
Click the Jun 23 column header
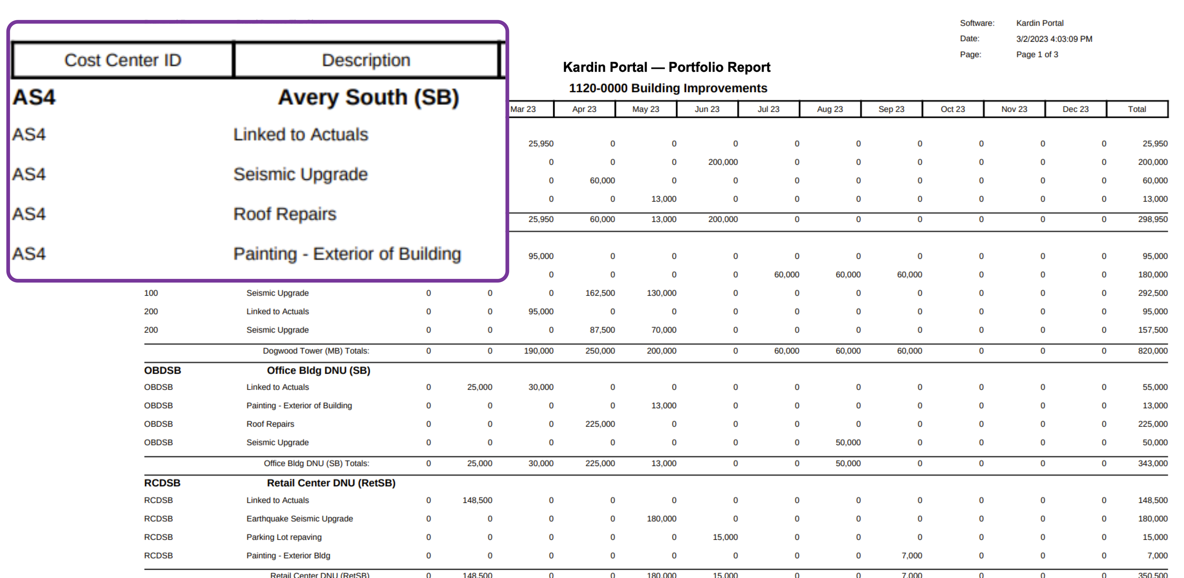[707, 109]
